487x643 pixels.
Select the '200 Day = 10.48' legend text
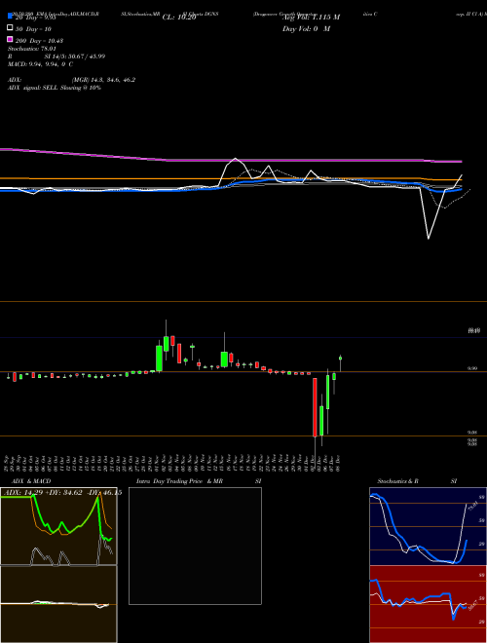click(39, 41)
